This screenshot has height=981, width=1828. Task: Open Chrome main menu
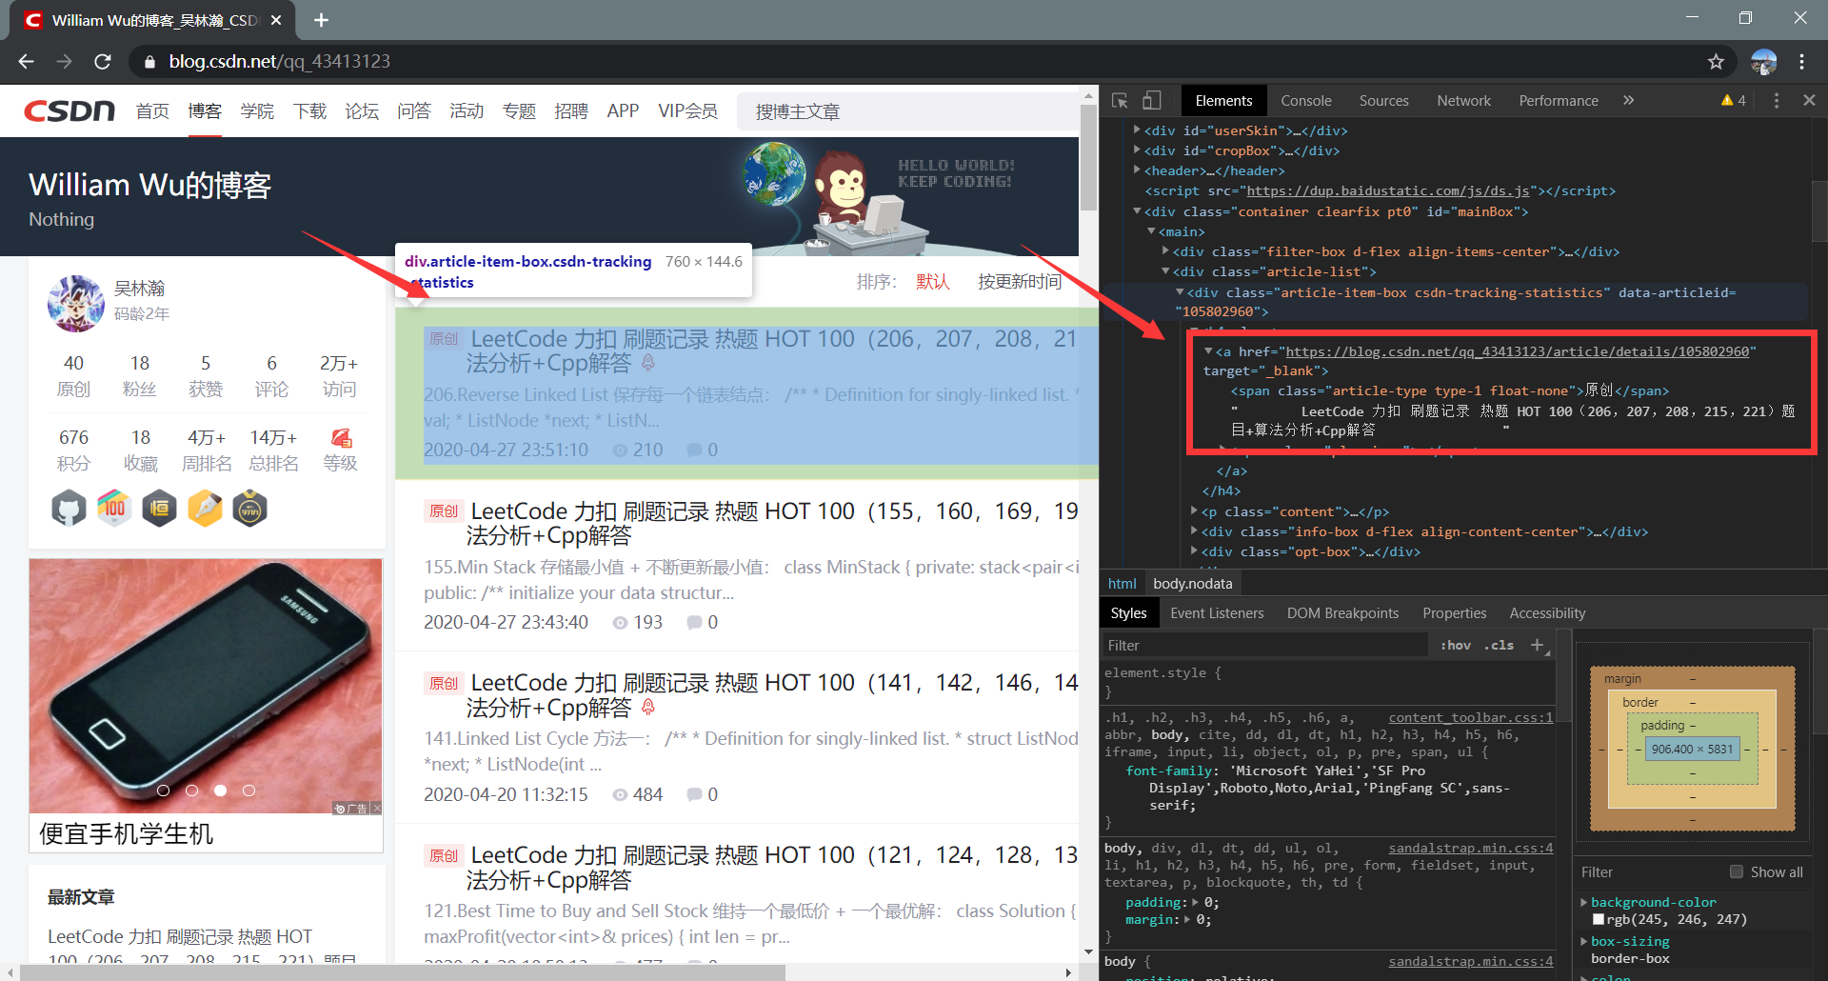click(x=1801, y=61)
